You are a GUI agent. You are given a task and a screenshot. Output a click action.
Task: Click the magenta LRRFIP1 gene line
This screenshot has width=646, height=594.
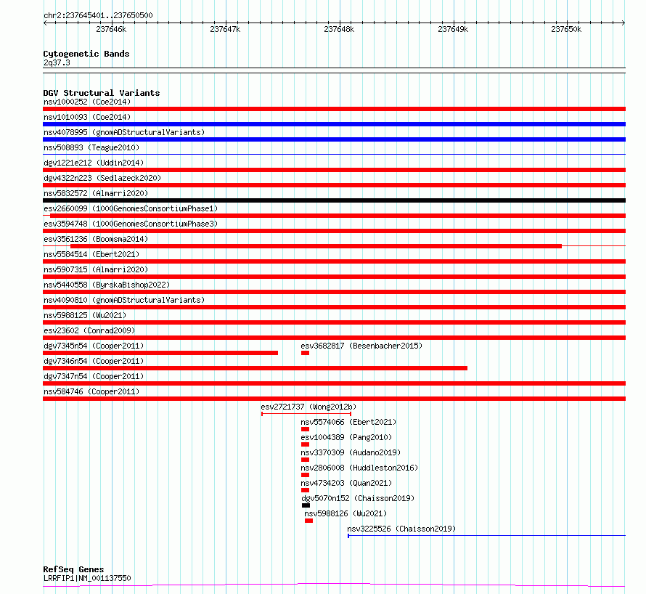point(334,585)
